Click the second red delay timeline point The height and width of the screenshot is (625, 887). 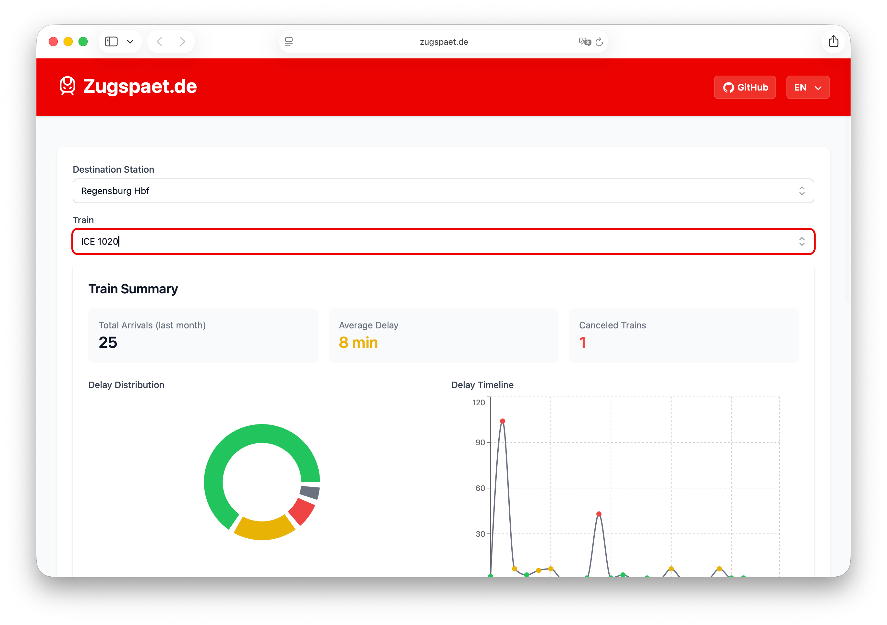pyautogui.click(x=598, y=514)
